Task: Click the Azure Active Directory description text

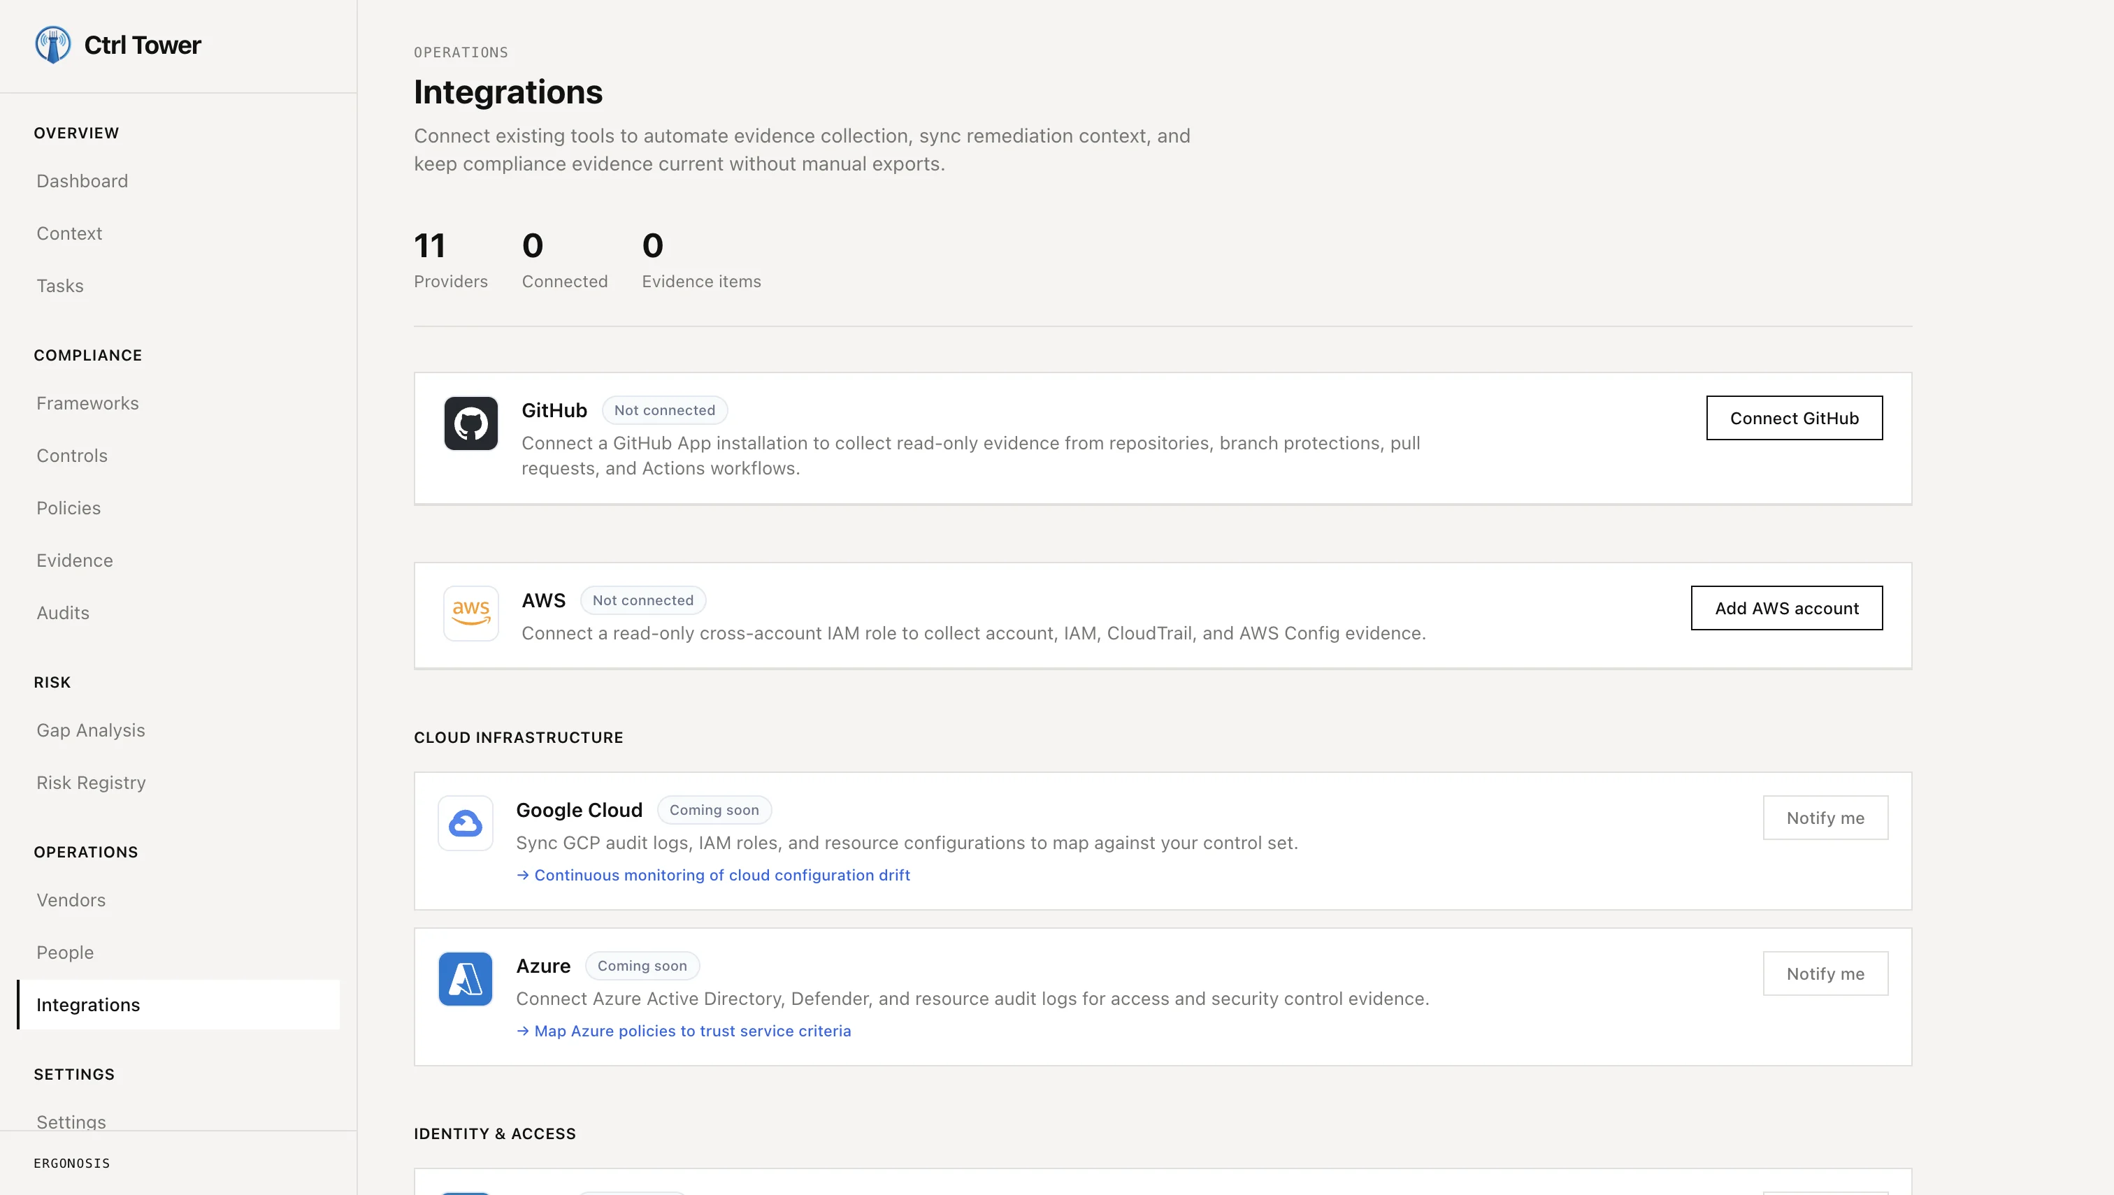Action: tap(973, 999)
